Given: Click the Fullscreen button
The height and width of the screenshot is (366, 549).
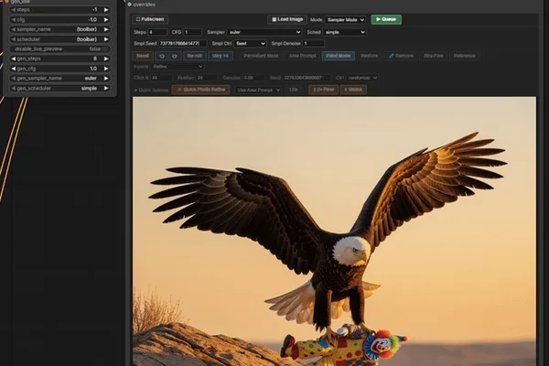Looking at the screenshot, I should 150,19.
